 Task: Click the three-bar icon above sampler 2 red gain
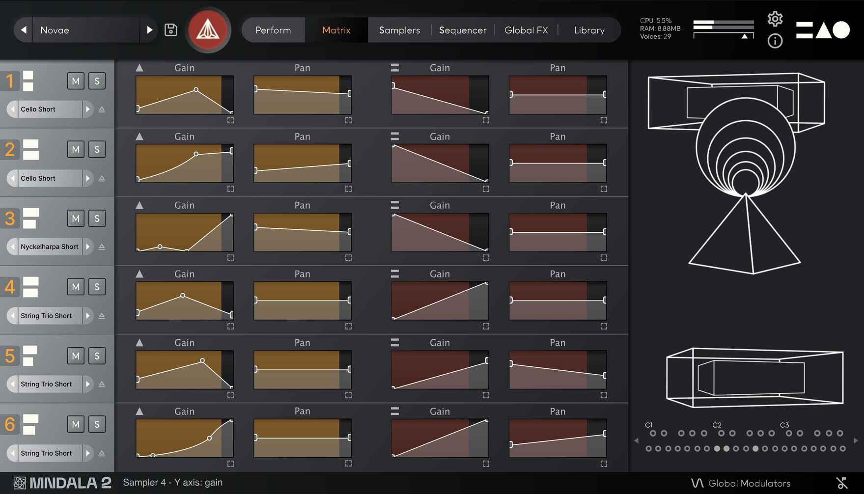(394, 137)
